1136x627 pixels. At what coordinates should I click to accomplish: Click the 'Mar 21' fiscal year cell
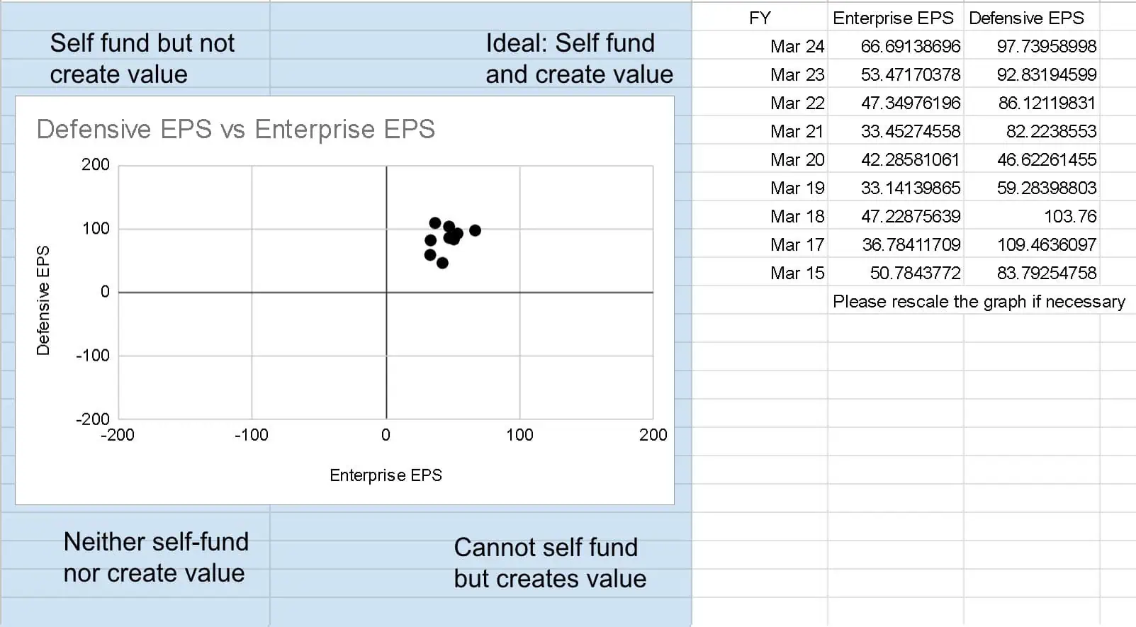pyautogui.click(x=797, y=131)
